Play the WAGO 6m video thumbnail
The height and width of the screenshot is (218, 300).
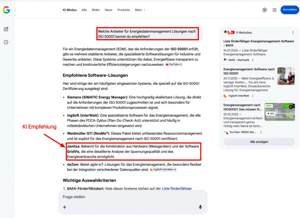[279, 112]
